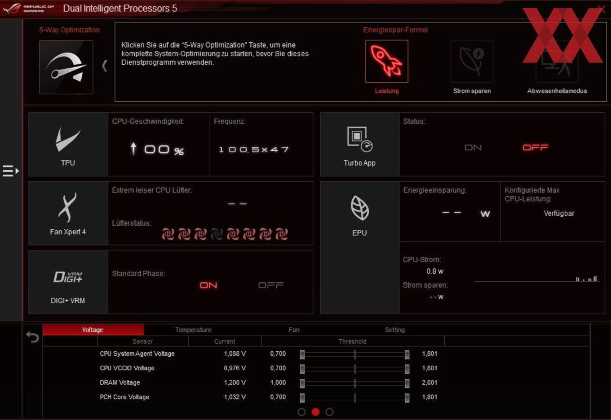Set Standard Phase to OFF
The width and height of the screenshot is (611, 420).
click(271, 285)
